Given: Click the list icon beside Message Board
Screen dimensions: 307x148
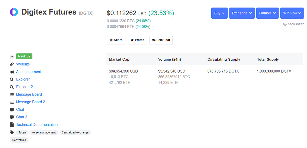Looking at the screenshot, I should pyautogui.click(x=12, y=94).
